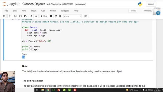Screen dimensions: 163x92
Task: Copy selected cells icon
Action: (20, 16)
